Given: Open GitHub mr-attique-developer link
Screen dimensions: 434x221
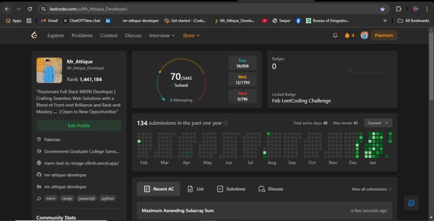Looking at the screenshot, I should point(65,175).
